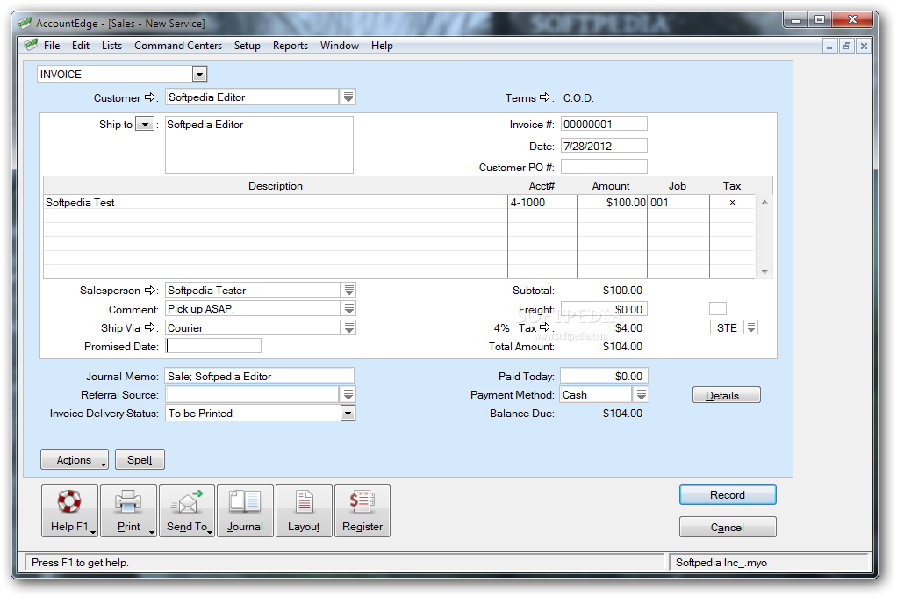Image resolution: width=897 pixels, height=597 pixels.
Task: Click the Journal Memo field
Action: click(260, 376)
